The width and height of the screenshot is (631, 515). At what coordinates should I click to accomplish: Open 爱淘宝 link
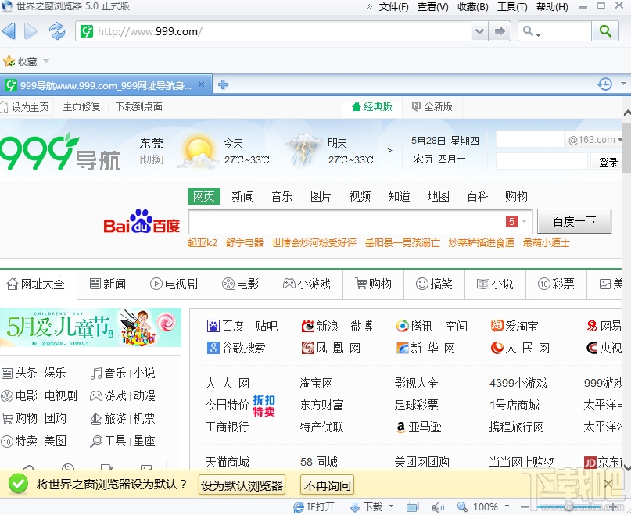tap(514, 326)
